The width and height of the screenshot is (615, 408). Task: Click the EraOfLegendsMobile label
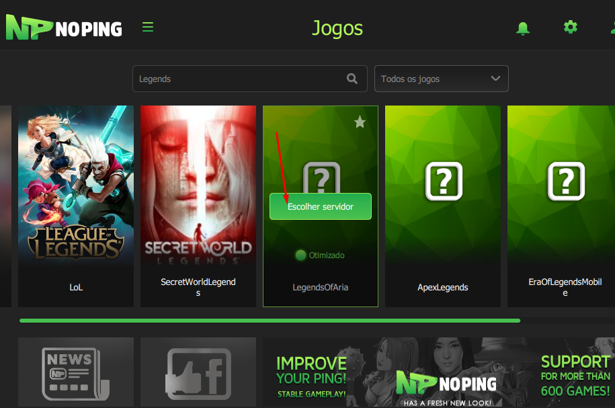565,287
